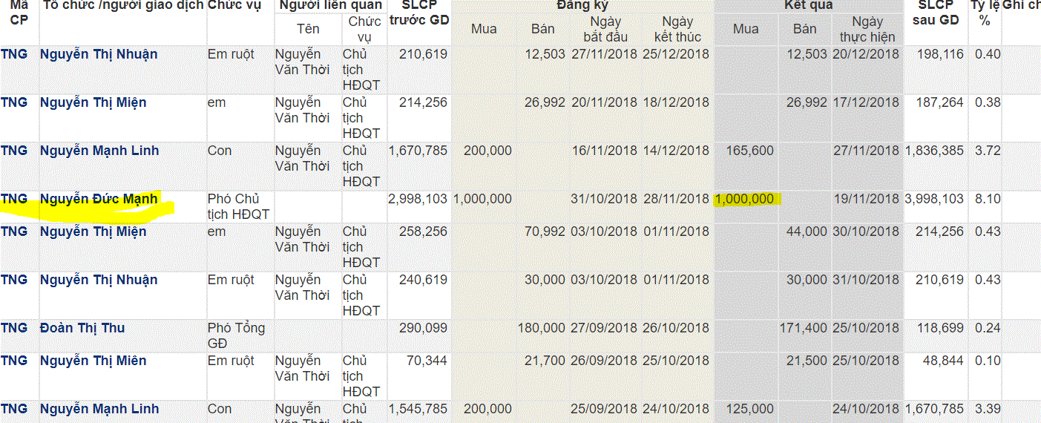This screenshot has height=423, width=1041.
Task: Open TNG ticker link in Đoàn Thị Thu row
Action: 14,328
